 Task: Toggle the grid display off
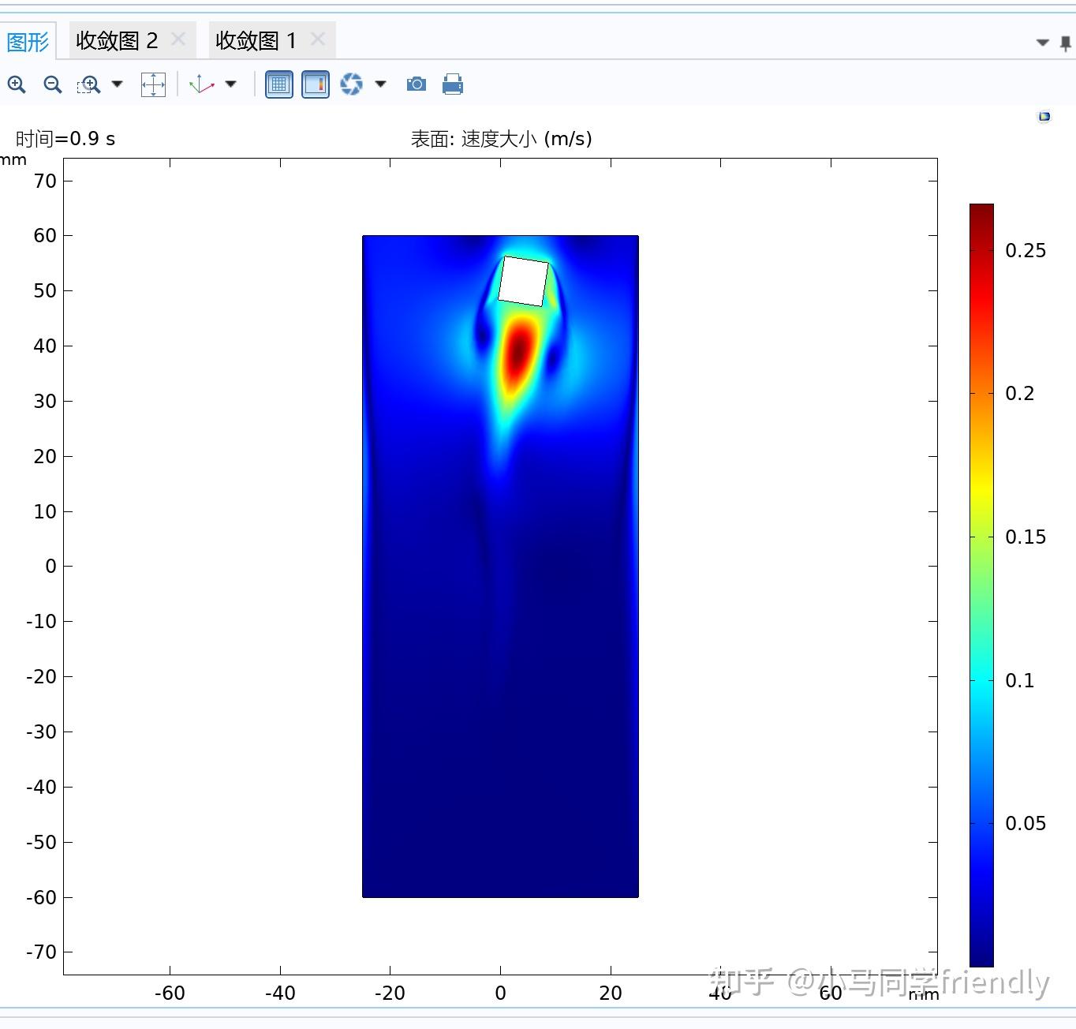(278, 84)
